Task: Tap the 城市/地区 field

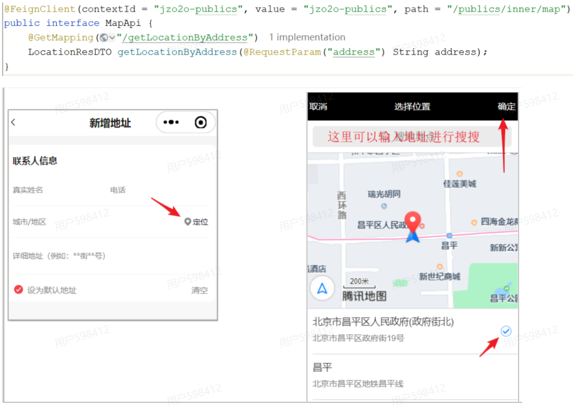Action: click(29, 222)
